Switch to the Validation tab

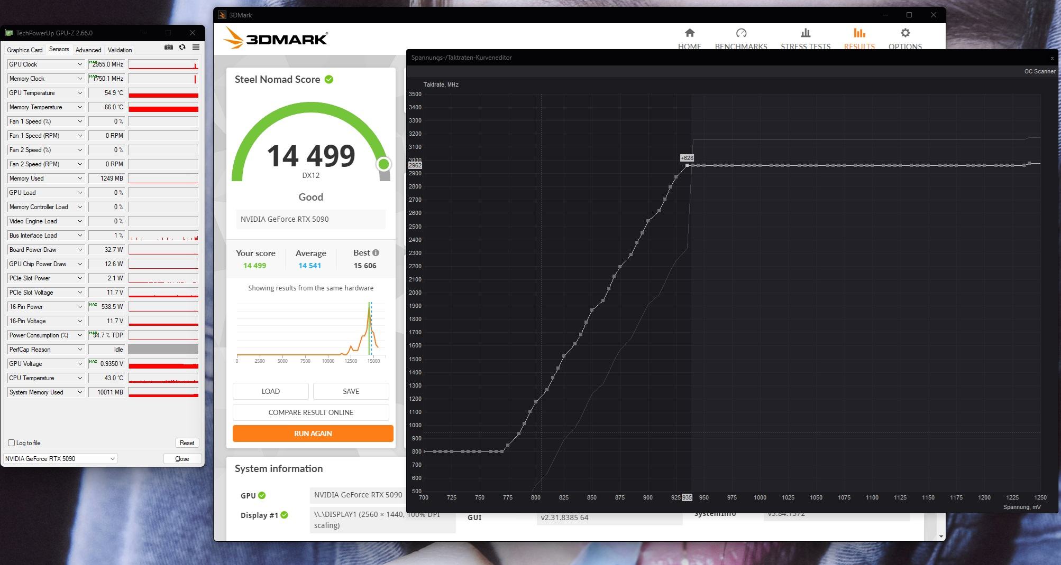120,50
